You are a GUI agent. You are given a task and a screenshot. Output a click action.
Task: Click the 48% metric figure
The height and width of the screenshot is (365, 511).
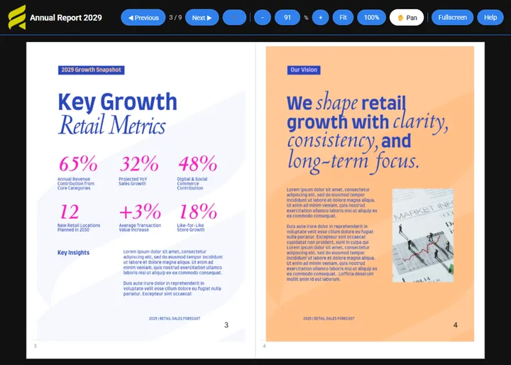tap(197, 163)
